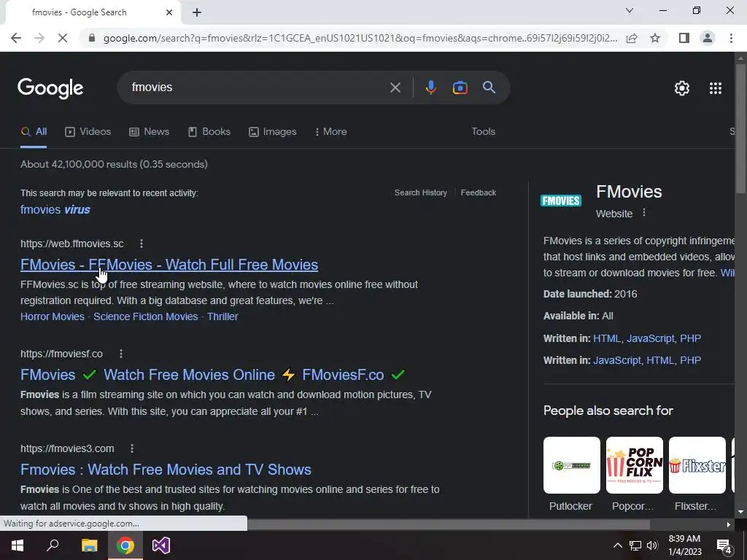Open the Flixster related search

[x=697, y=474]
